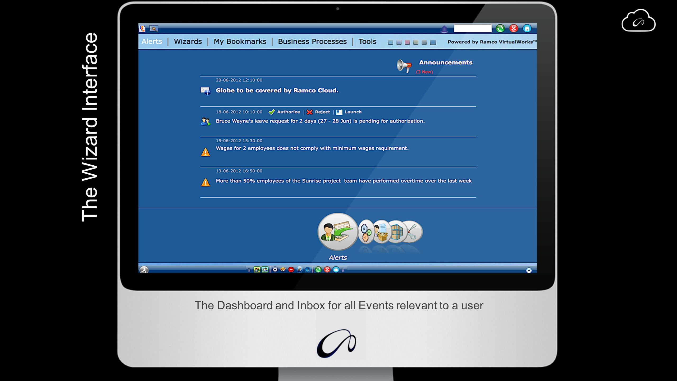677x381 pixels.
Task: Click the blue lock icon in the top header
Action: pyautogui.click(x=527, y=28)
